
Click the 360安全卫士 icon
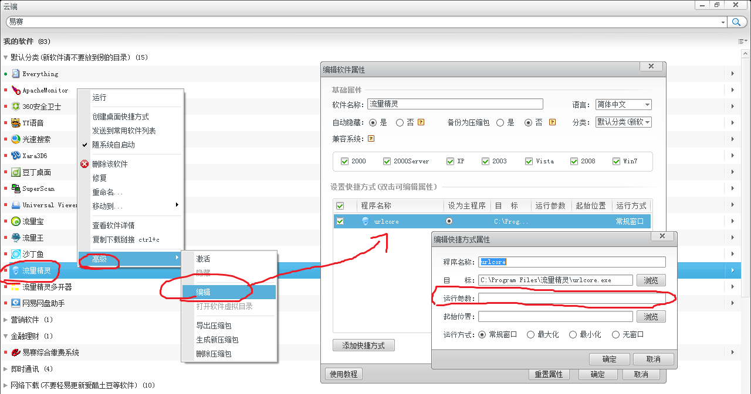[x=16, y=107]
